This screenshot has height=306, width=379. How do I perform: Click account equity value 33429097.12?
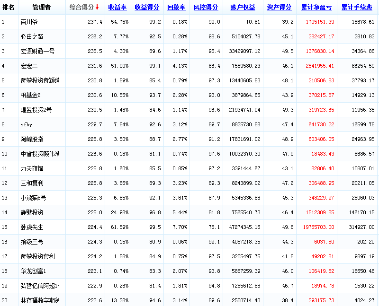(245, 51)
